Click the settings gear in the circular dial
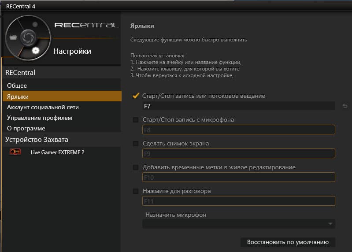 point(35,51)
